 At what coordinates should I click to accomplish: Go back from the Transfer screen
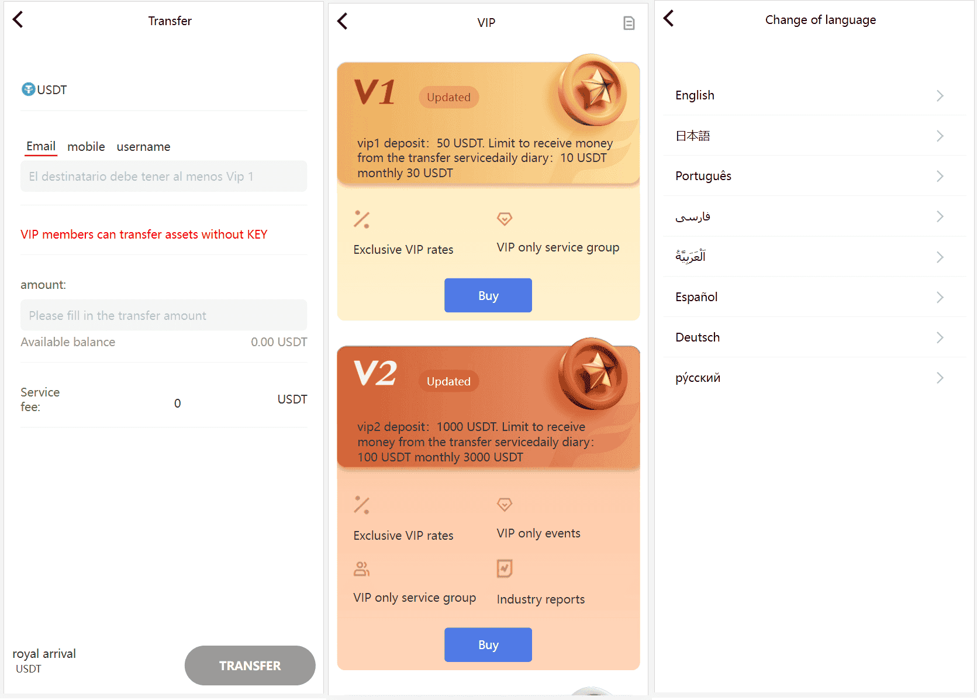click(x=18, y=20)
